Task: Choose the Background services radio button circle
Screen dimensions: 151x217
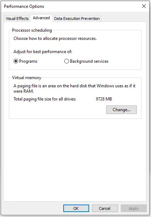Action: point(66,61)
